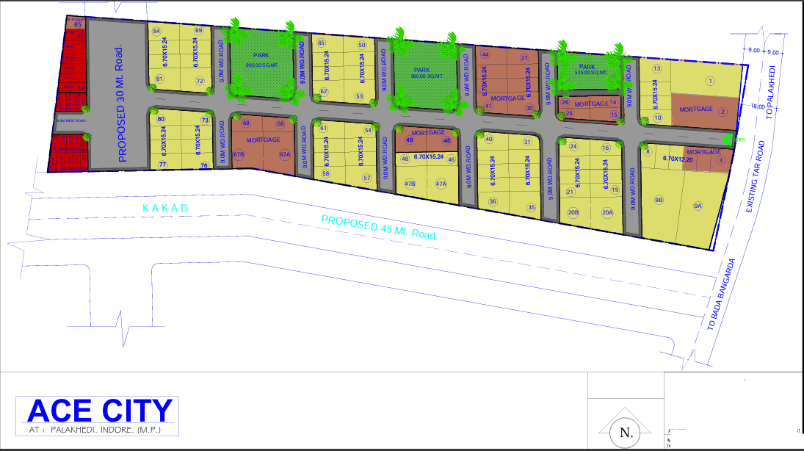
Task: Click the ACE CITY title text
Action: [x=100, y=411]
